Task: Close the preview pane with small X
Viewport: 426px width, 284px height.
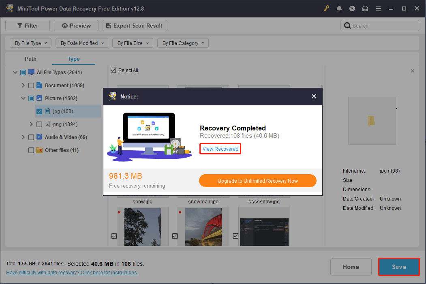Action: pos(413,71)
